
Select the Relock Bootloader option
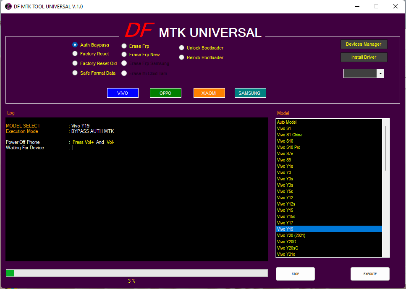[x=181, y=57]
